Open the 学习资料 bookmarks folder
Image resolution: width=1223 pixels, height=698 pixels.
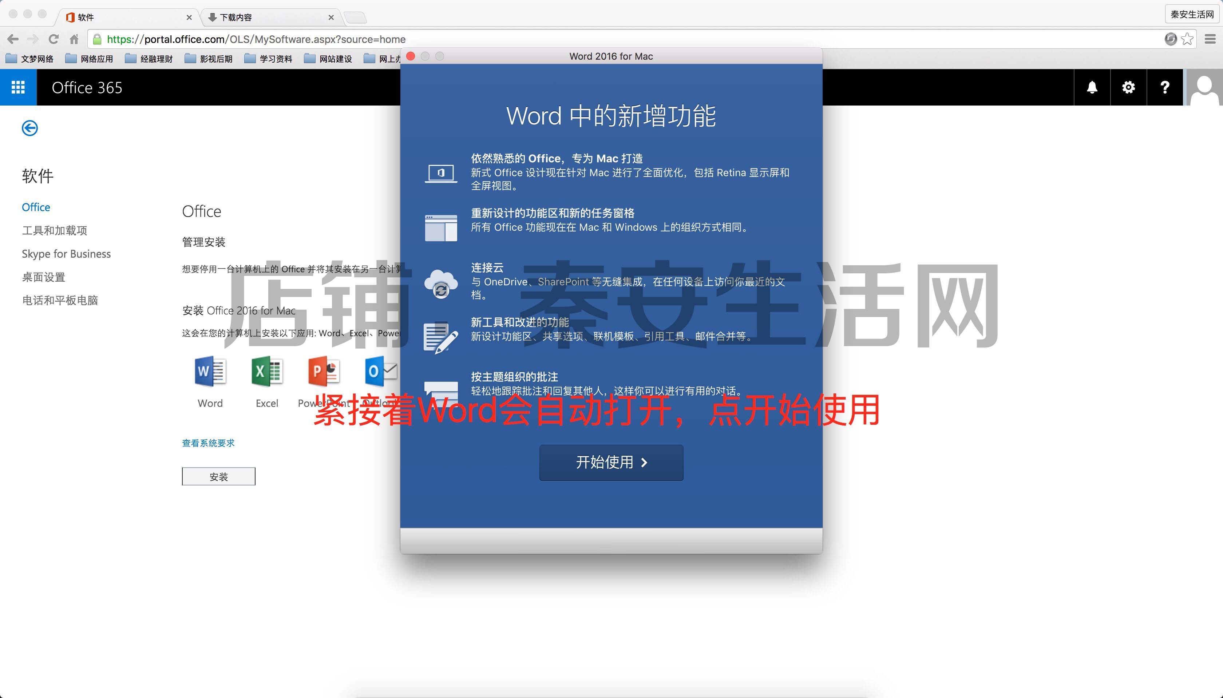click(x=269, y=59)
